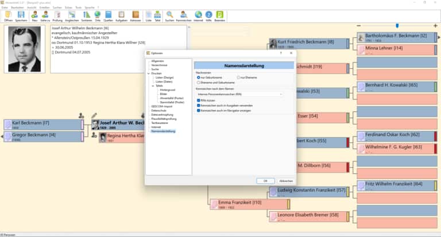
Task: Open the Datei menu
Action: 5,7
